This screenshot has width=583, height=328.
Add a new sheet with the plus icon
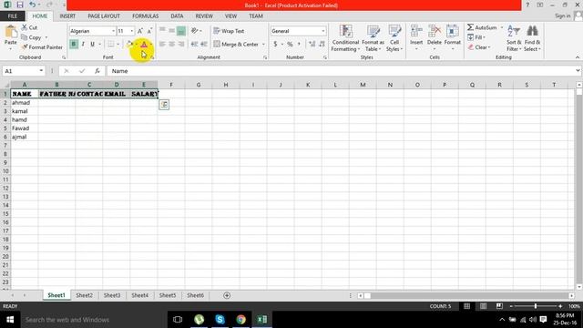point(227,295)
